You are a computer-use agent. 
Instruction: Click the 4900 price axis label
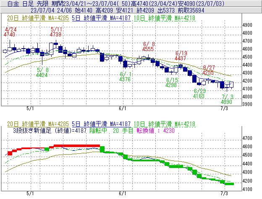pyautogui.click(x=247, y=25)
